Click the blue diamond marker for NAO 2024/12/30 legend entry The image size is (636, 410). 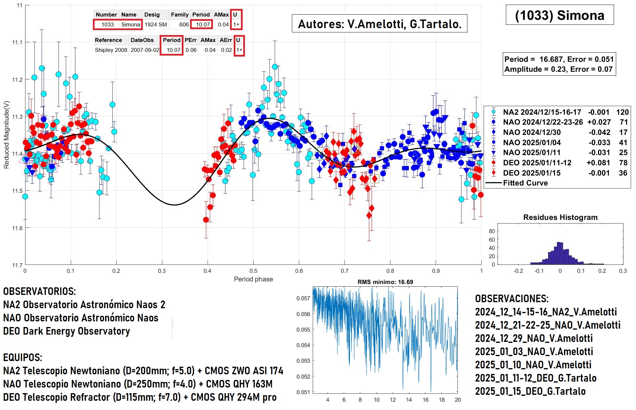point(494,132)
